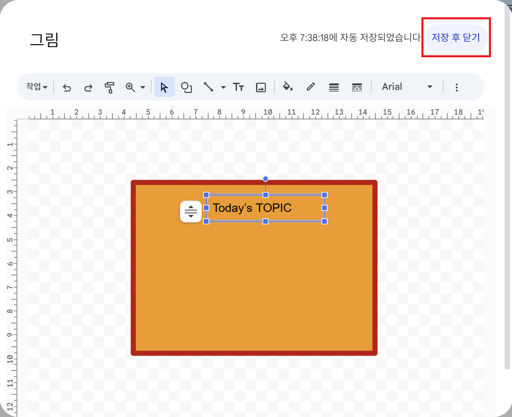Click the Insert image icon

[261, 87]
